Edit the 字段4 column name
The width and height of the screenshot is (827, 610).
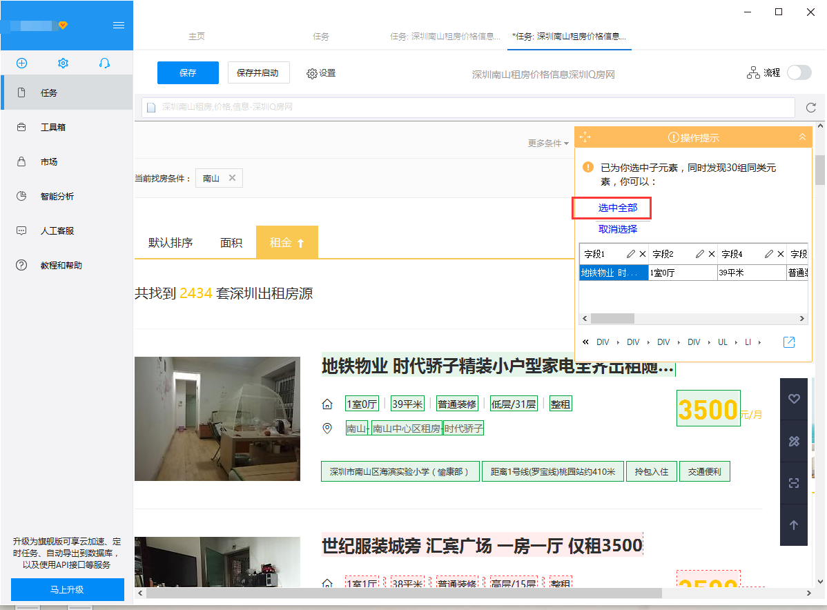768,254
